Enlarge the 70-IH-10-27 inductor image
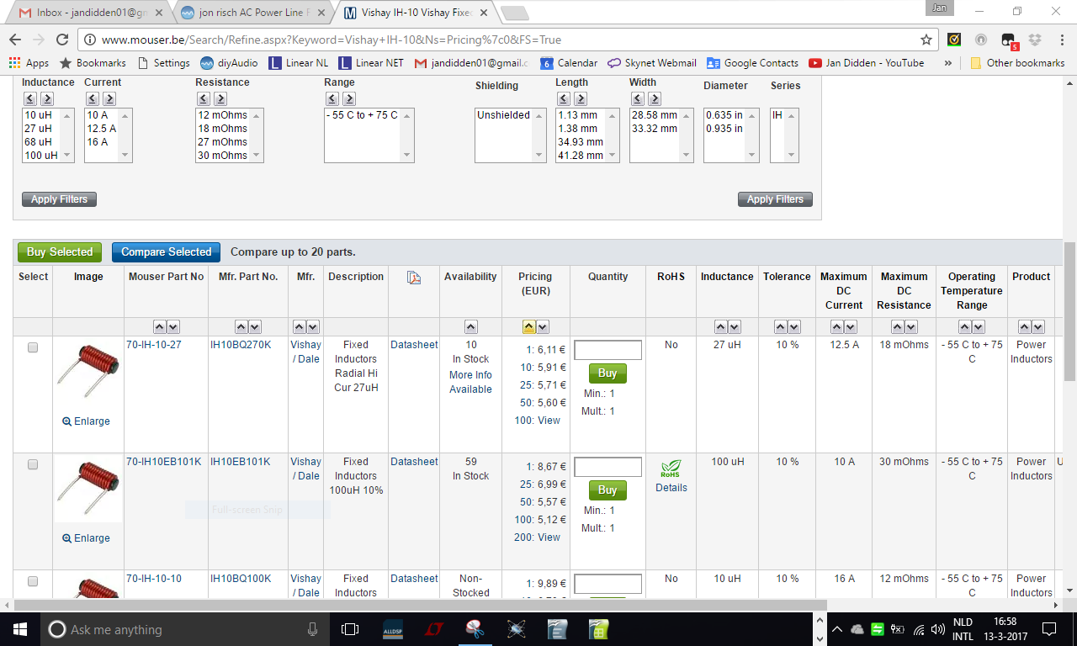Image resolution: width=1077 pixels, height=646 pixels. [86, 421]
